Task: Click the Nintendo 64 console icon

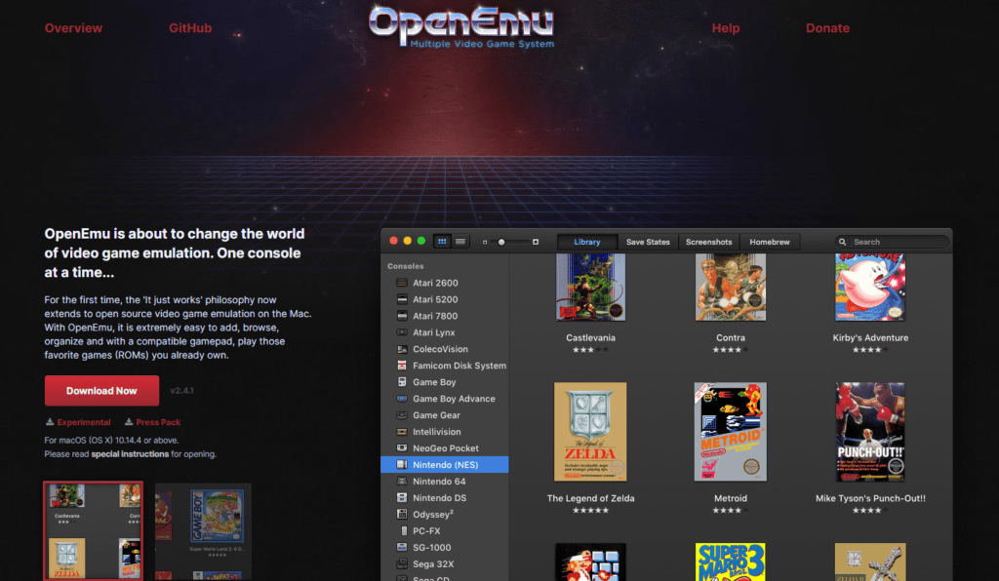Action: (x=402, y=482)
